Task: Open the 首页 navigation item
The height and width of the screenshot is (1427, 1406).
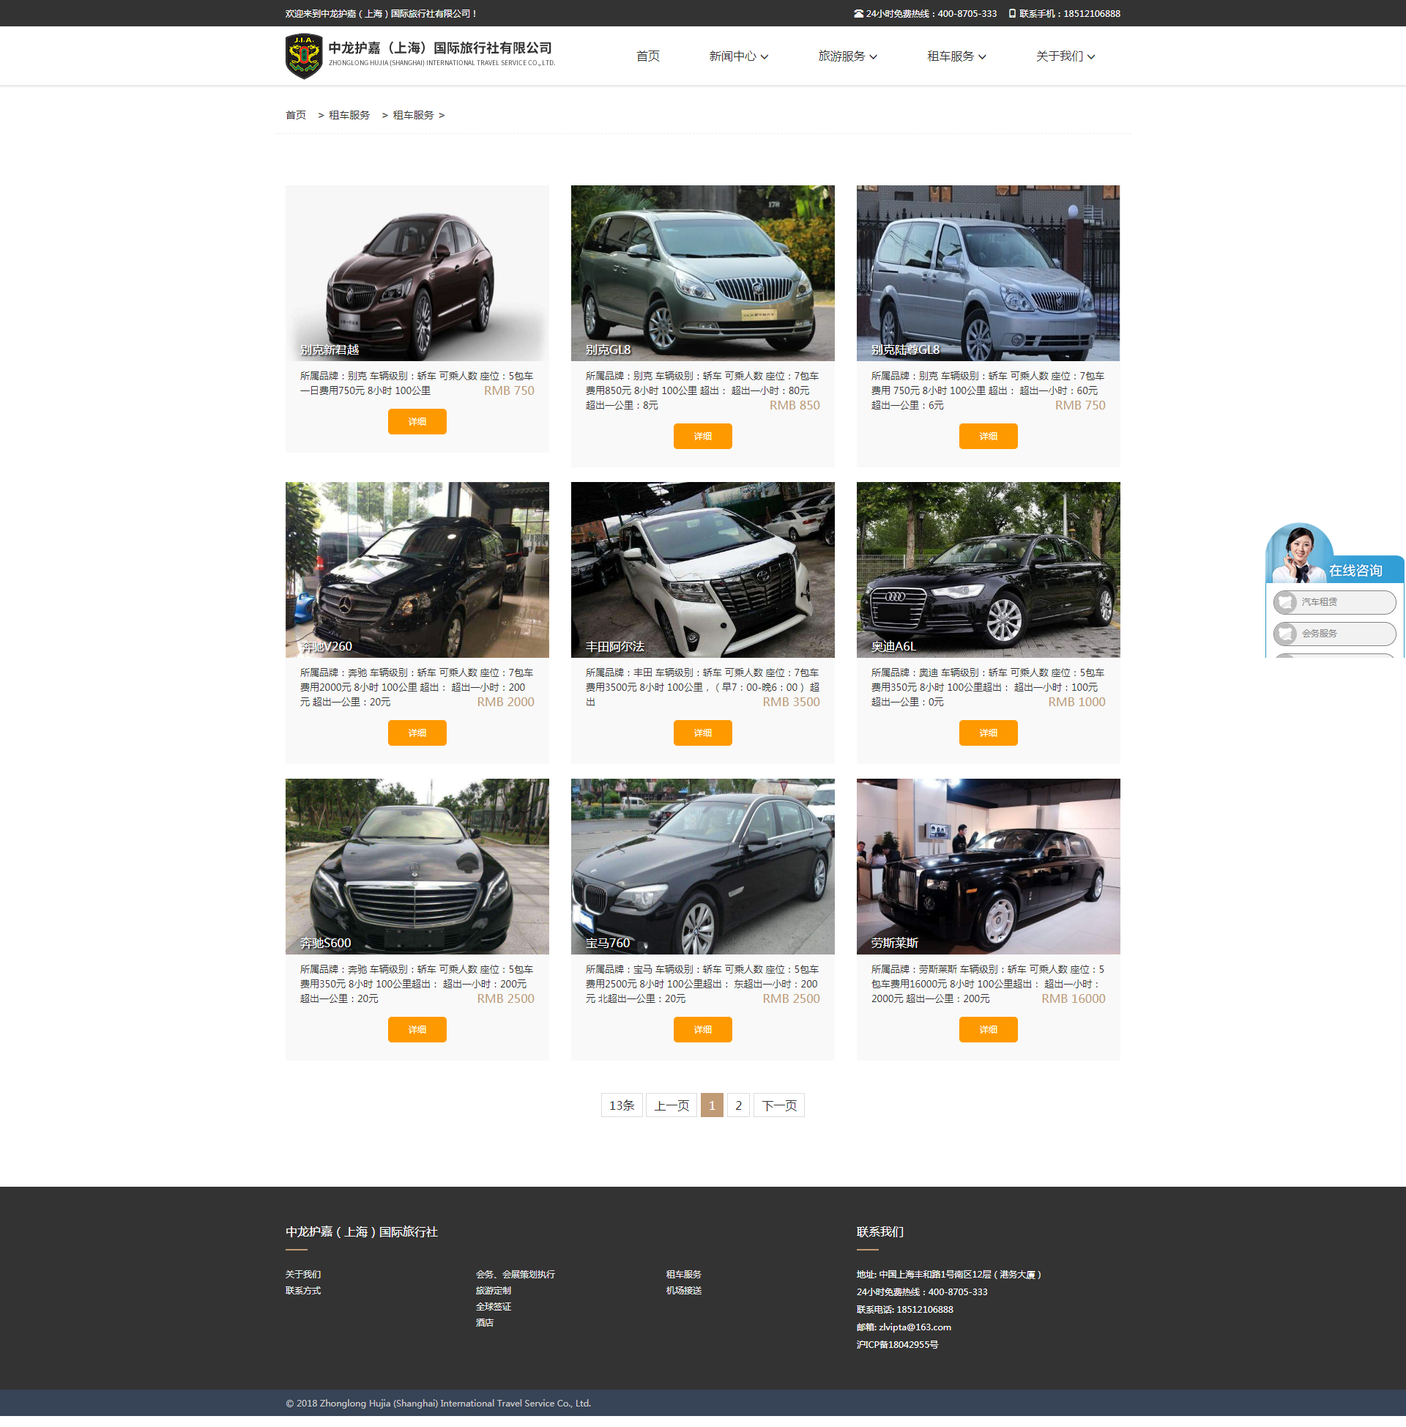Action: (x=647, y=56)
